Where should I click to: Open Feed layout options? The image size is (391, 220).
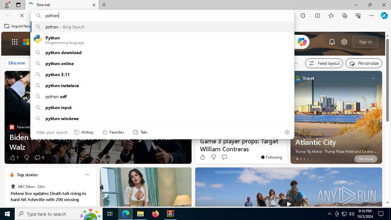click(x=324, y=63)
